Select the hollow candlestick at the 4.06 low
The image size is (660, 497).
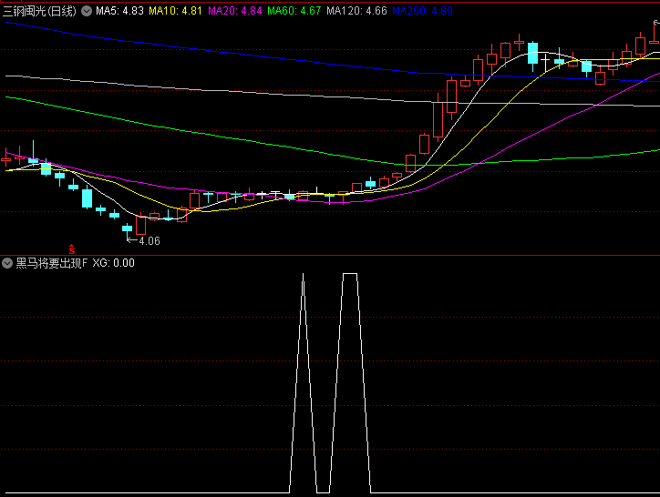[141, 224]
